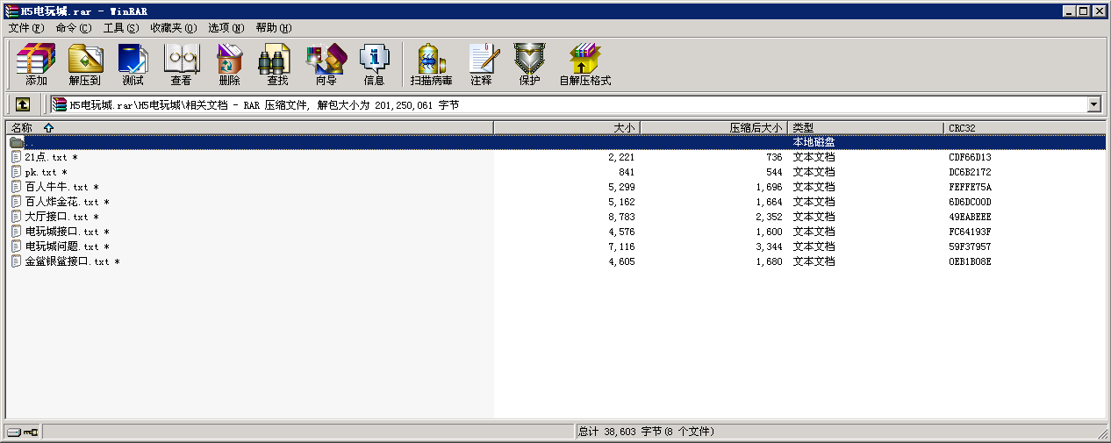The width and height of the screenshot is (1111, 443).
Task: Expand the address bar path dropdown
Action: pos(1093,105)
